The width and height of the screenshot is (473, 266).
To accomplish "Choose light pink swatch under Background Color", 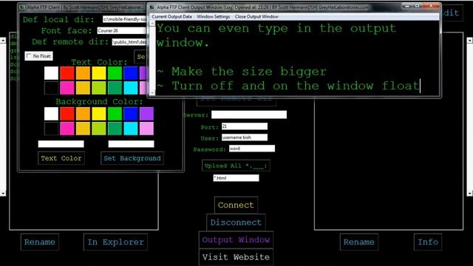I will point(146,129).
